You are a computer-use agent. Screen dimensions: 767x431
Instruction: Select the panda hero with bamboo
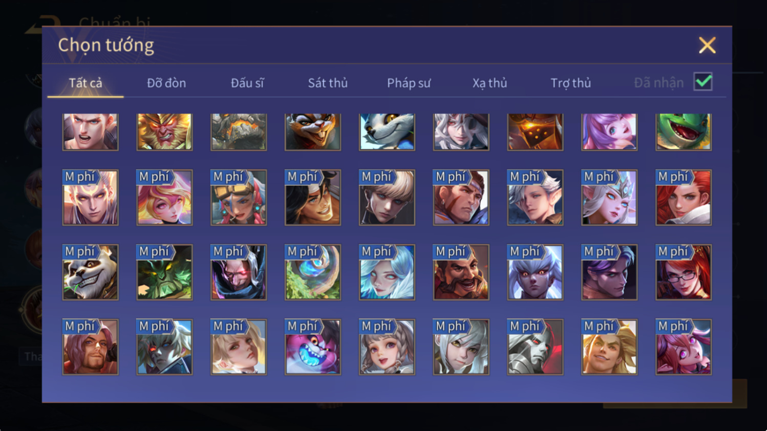[x=90, y=272]
